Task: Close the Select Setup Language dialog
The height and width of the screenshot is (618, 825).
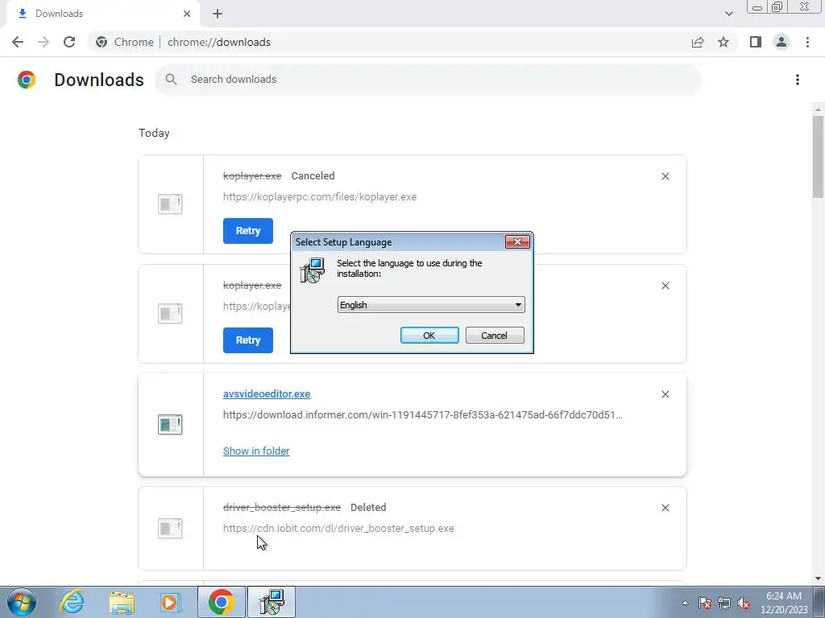Action: click(517, 241)
